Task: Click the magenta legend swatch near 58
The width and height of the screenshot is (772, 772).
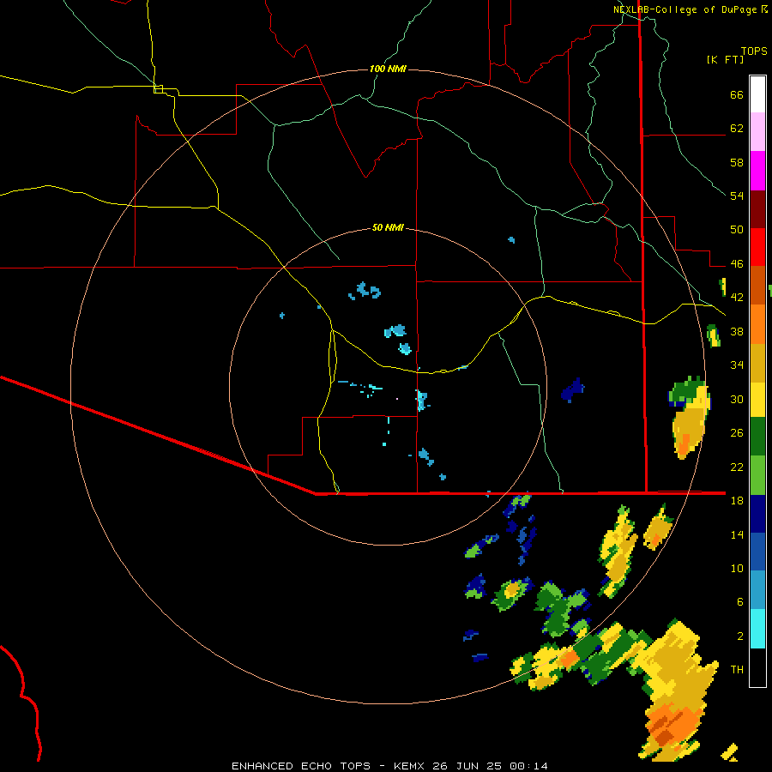Action: pos(757,171)
